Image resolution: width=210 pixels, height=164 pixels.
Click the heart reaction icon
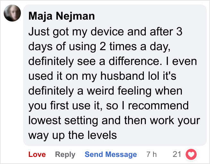coord(191,155)
